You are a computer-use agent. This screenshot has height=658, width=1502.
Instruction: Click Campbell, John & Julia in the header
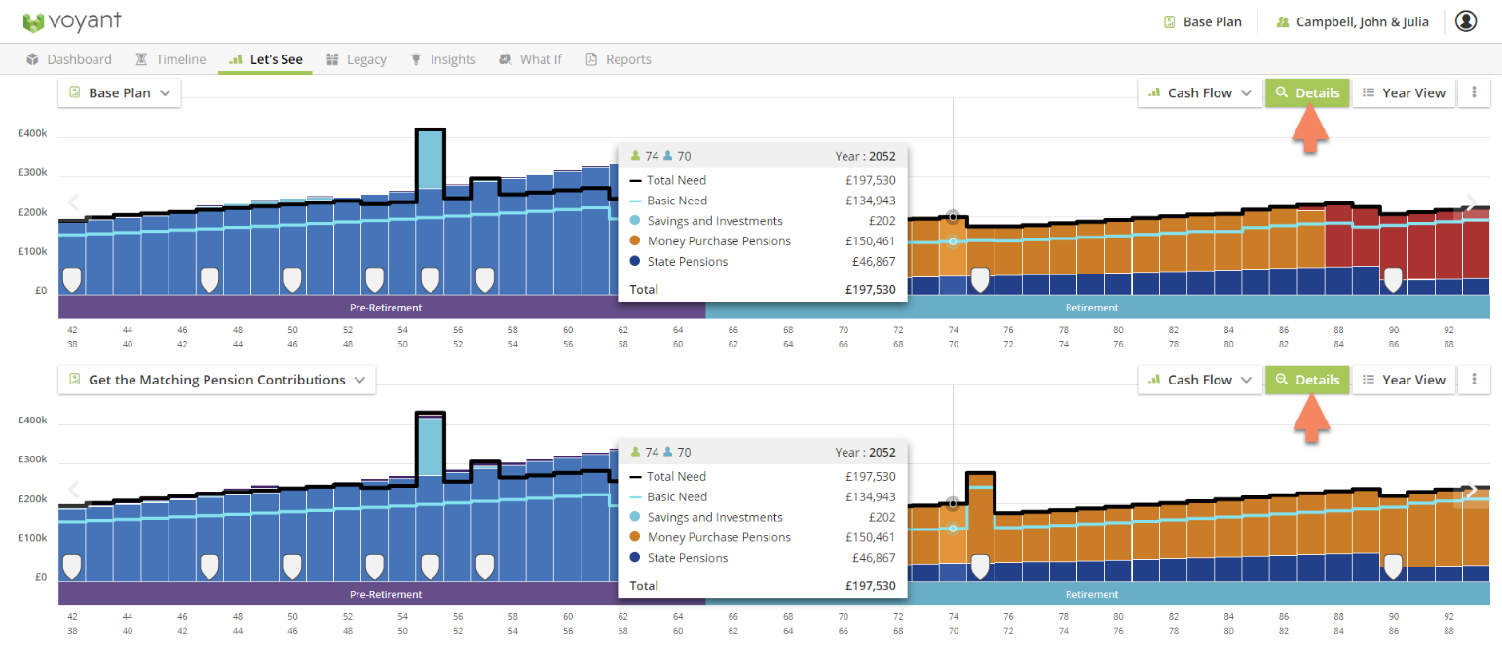pos(1360,20)
